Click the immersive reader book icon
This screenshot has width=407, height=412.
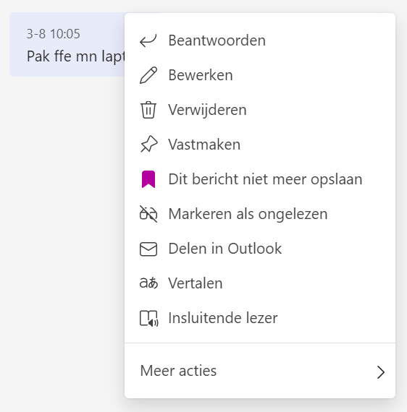click(148, 318)
